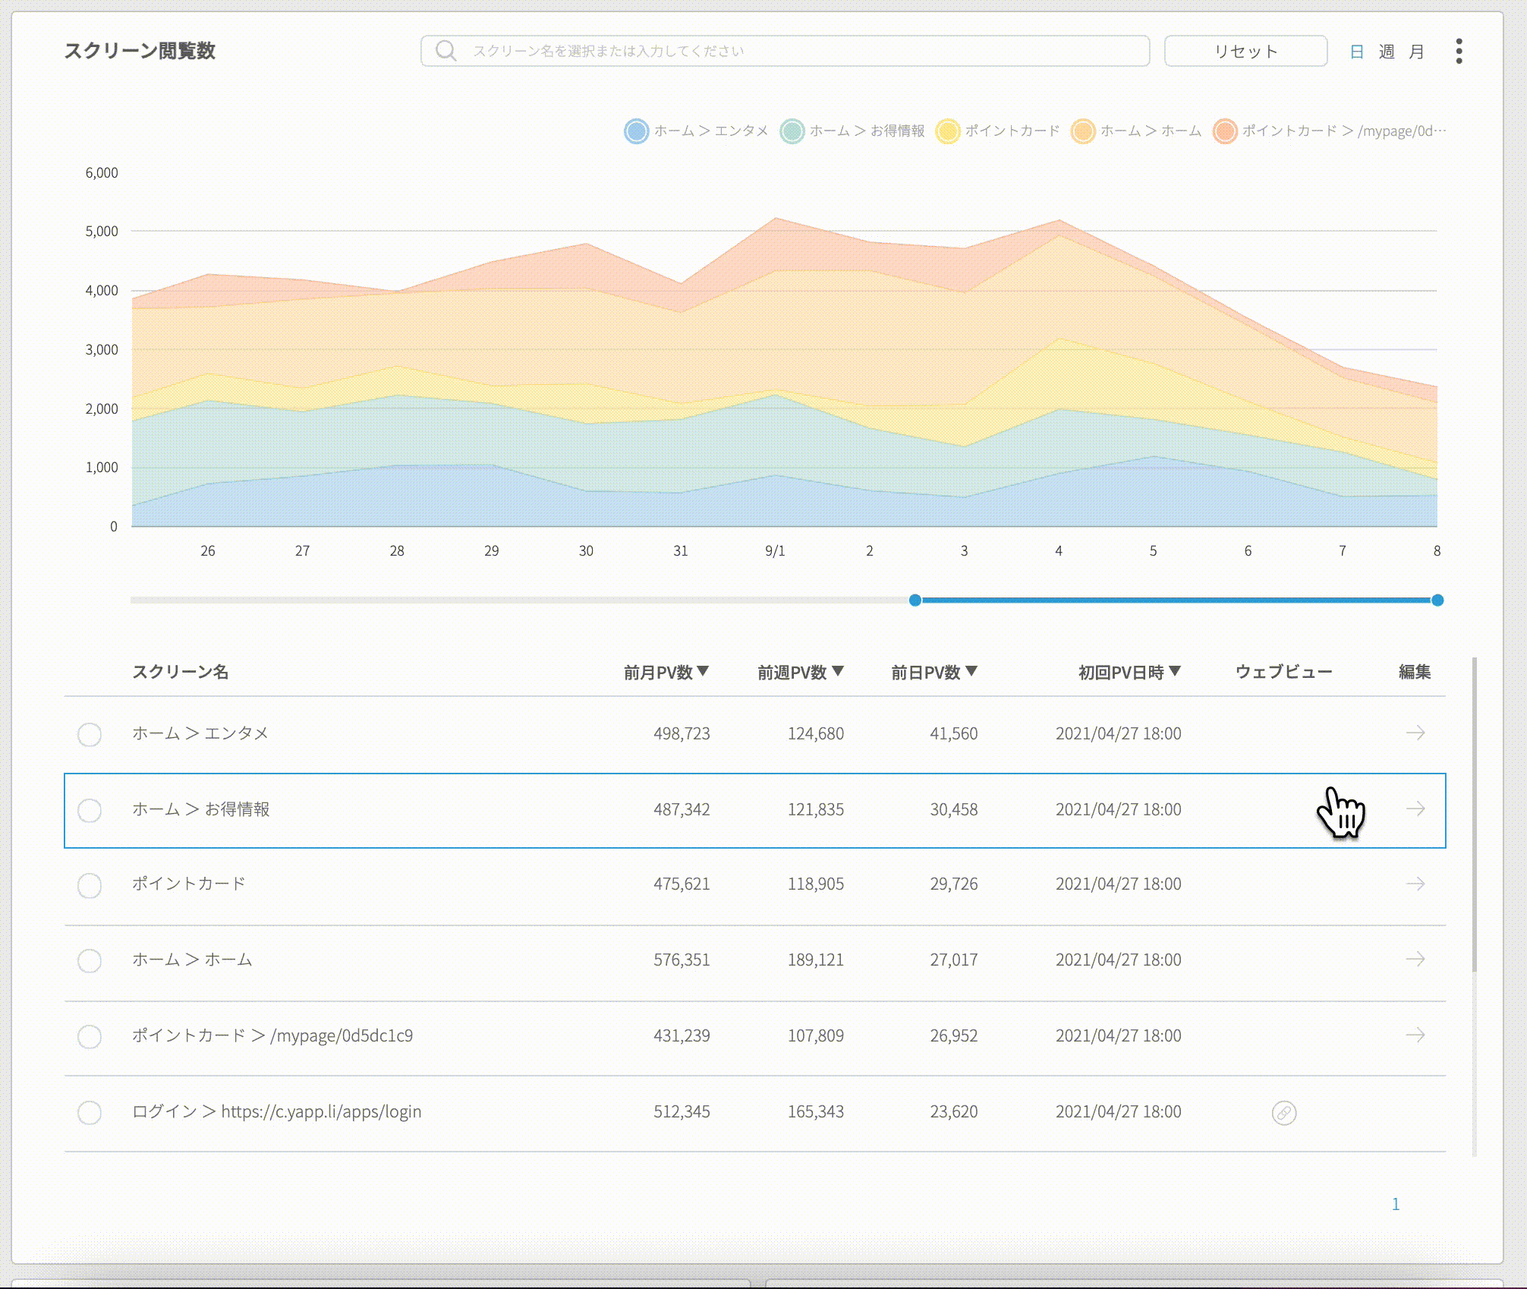The image size is (1527, 1289).
Task: Click the right handle of range slider
Action: click(x=1437, y=600)
